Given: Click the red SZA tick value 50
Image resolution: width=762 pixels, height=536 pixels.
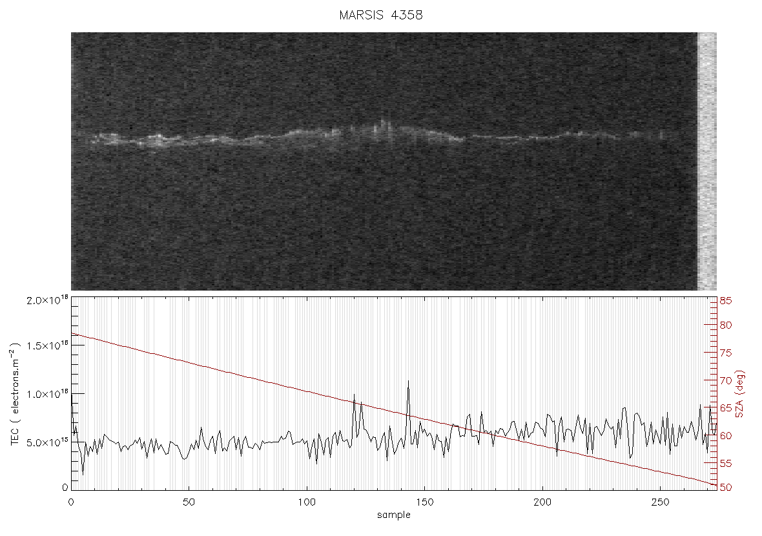Looking at the screenshot, I should tap(726, 488).
